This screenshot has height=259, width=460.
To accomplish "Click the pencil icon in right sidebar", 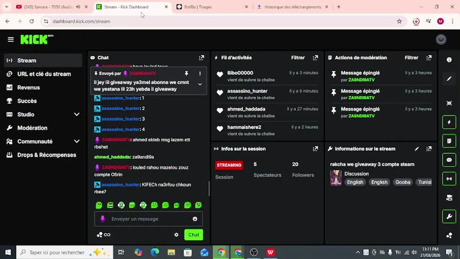I will tap(449, 79).
